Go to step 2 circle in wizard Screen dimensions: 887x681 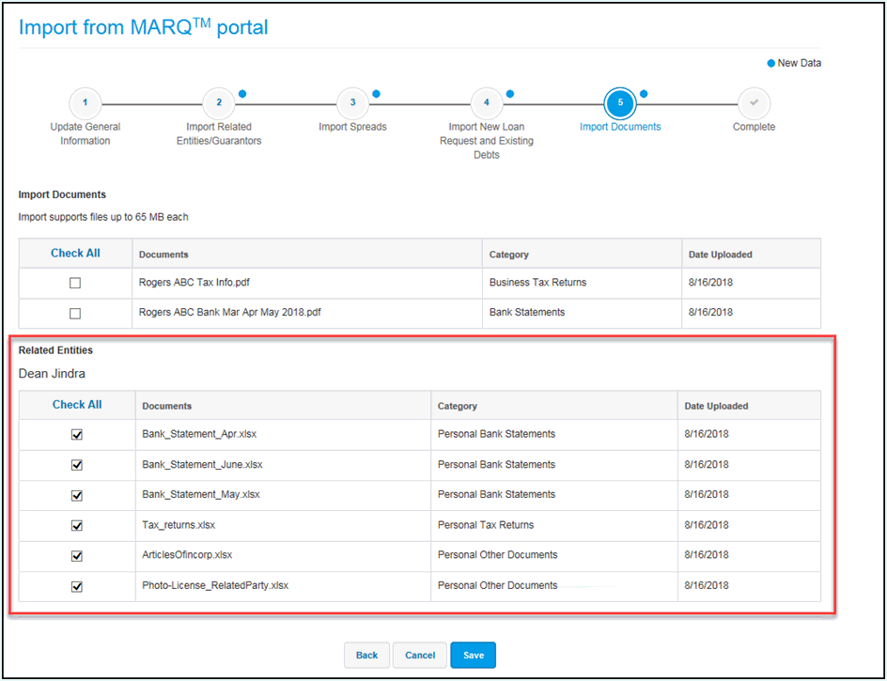tap(219, 103)
